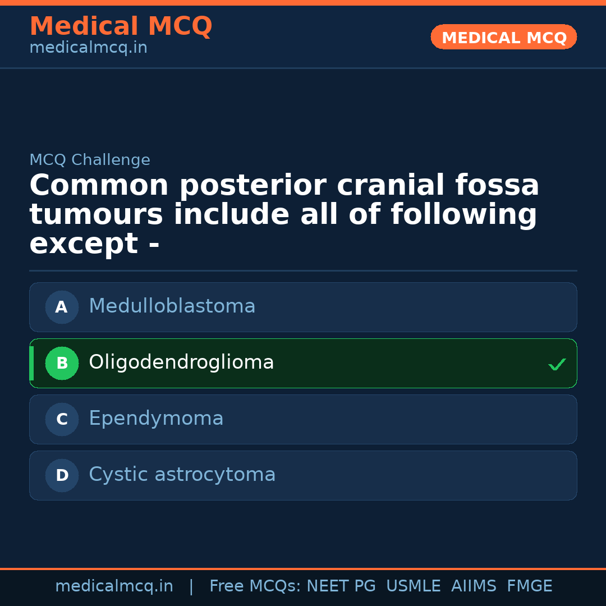The width and height of the screenshot is (606, 606).
Task: Click the Medical MCQ logo heading
Action: [x=121, y=26]
